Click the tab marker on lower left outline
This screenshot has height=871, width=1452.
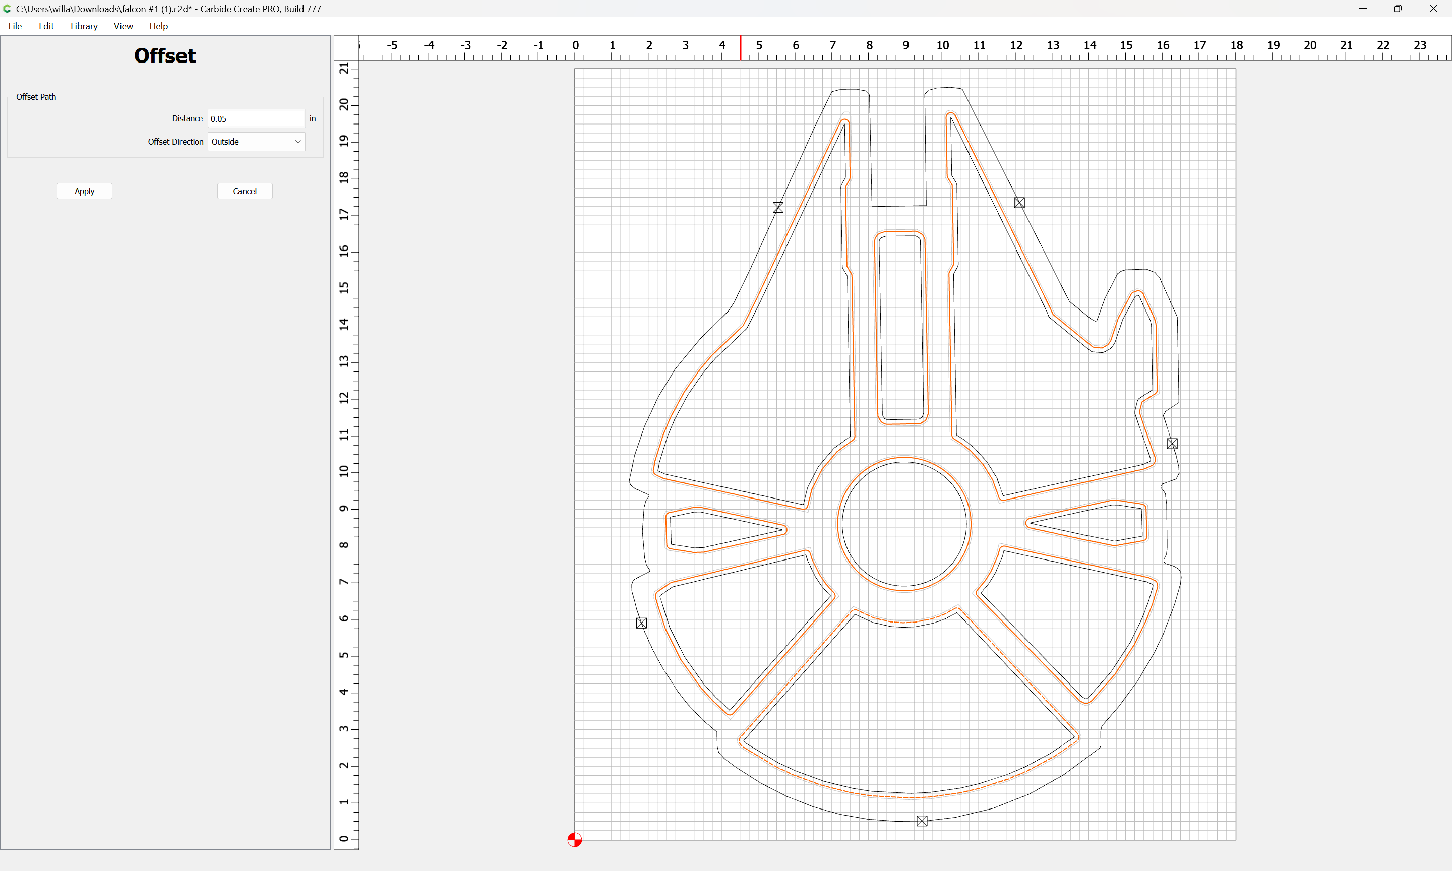pyautogui.click(x=641, y=624)
